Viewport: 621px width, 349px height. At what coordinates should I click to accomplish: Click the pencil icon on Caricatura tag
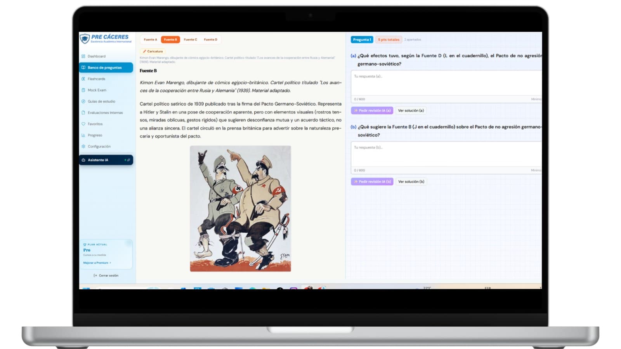point(144,51)
